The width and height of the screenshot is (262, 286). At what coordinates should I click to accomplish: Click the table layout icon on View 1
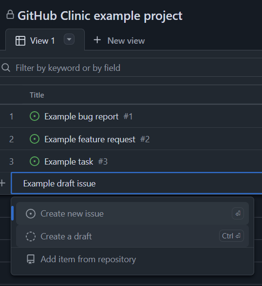coord(20,40)
